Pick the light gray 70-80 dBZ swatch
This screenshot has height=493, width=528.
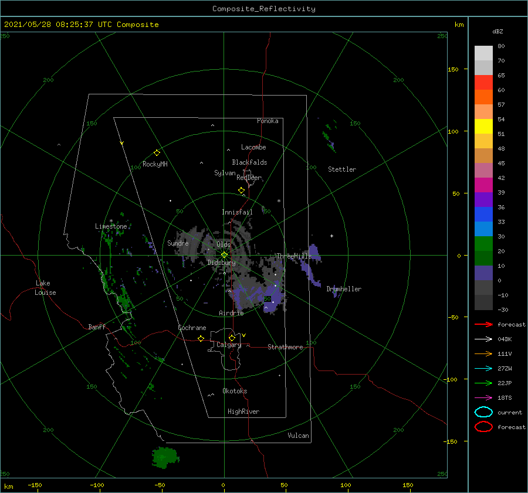pos(483,53)
